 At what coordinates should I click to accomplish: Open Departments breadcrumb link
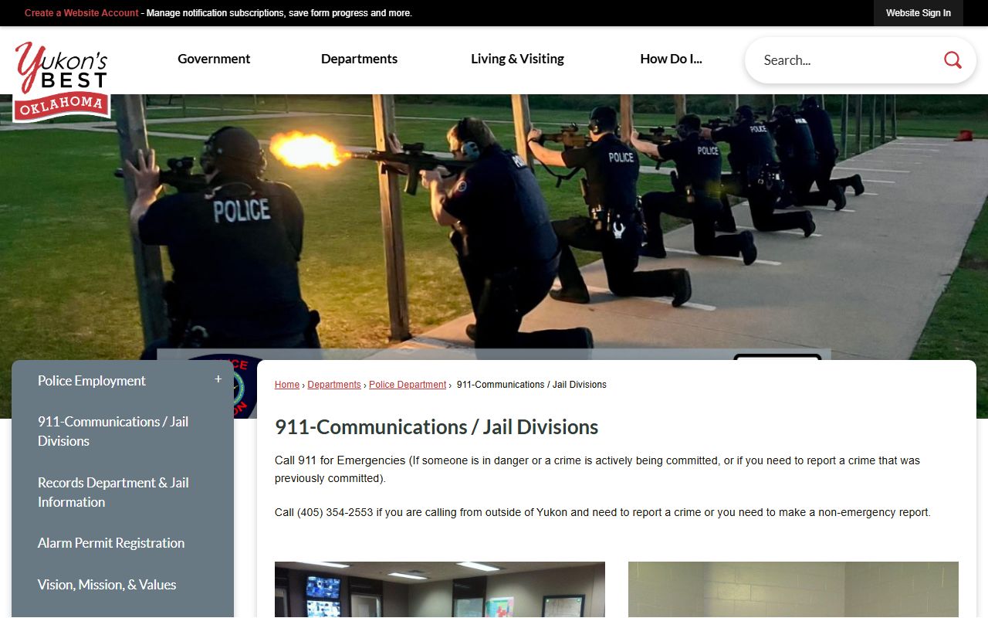click(x=334, y=385)
